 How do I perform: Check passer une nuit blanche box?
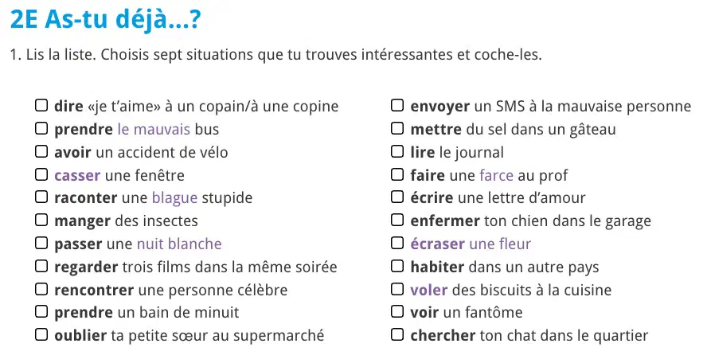(41, 243)
